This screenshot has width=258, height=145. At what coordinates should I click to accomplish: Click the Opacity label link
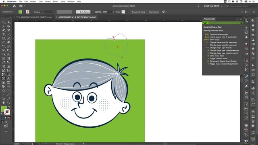pos(98,12)
